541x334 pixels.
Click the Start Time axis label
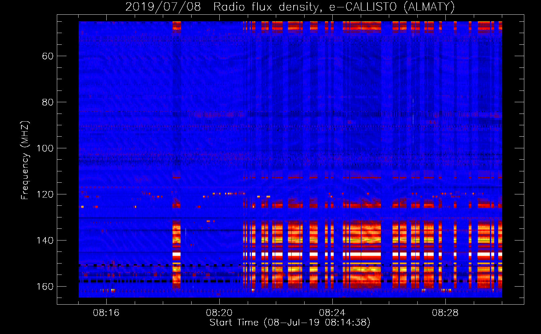290,323
